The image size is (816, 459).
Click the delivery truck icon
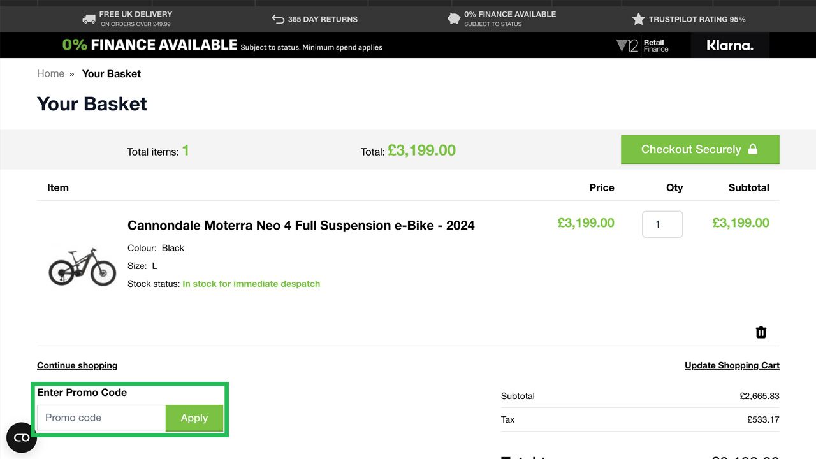pos(89,19)
